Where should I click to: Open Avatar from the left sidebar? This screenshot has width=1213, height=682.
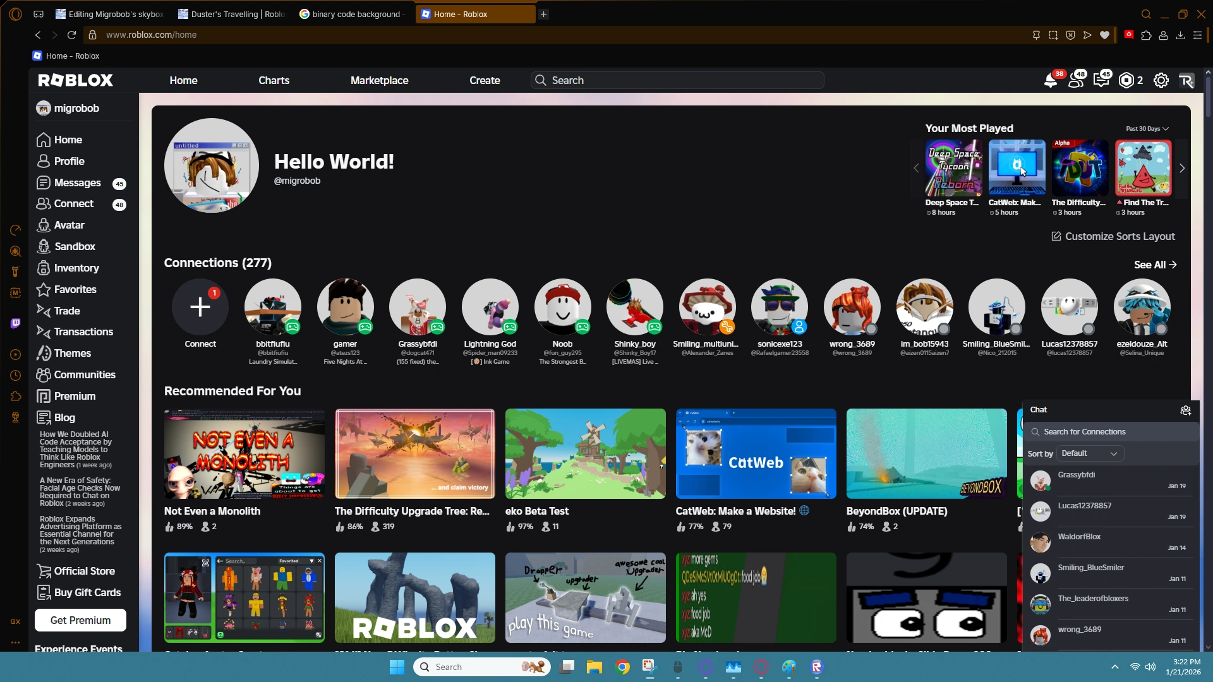pos(69,225)
